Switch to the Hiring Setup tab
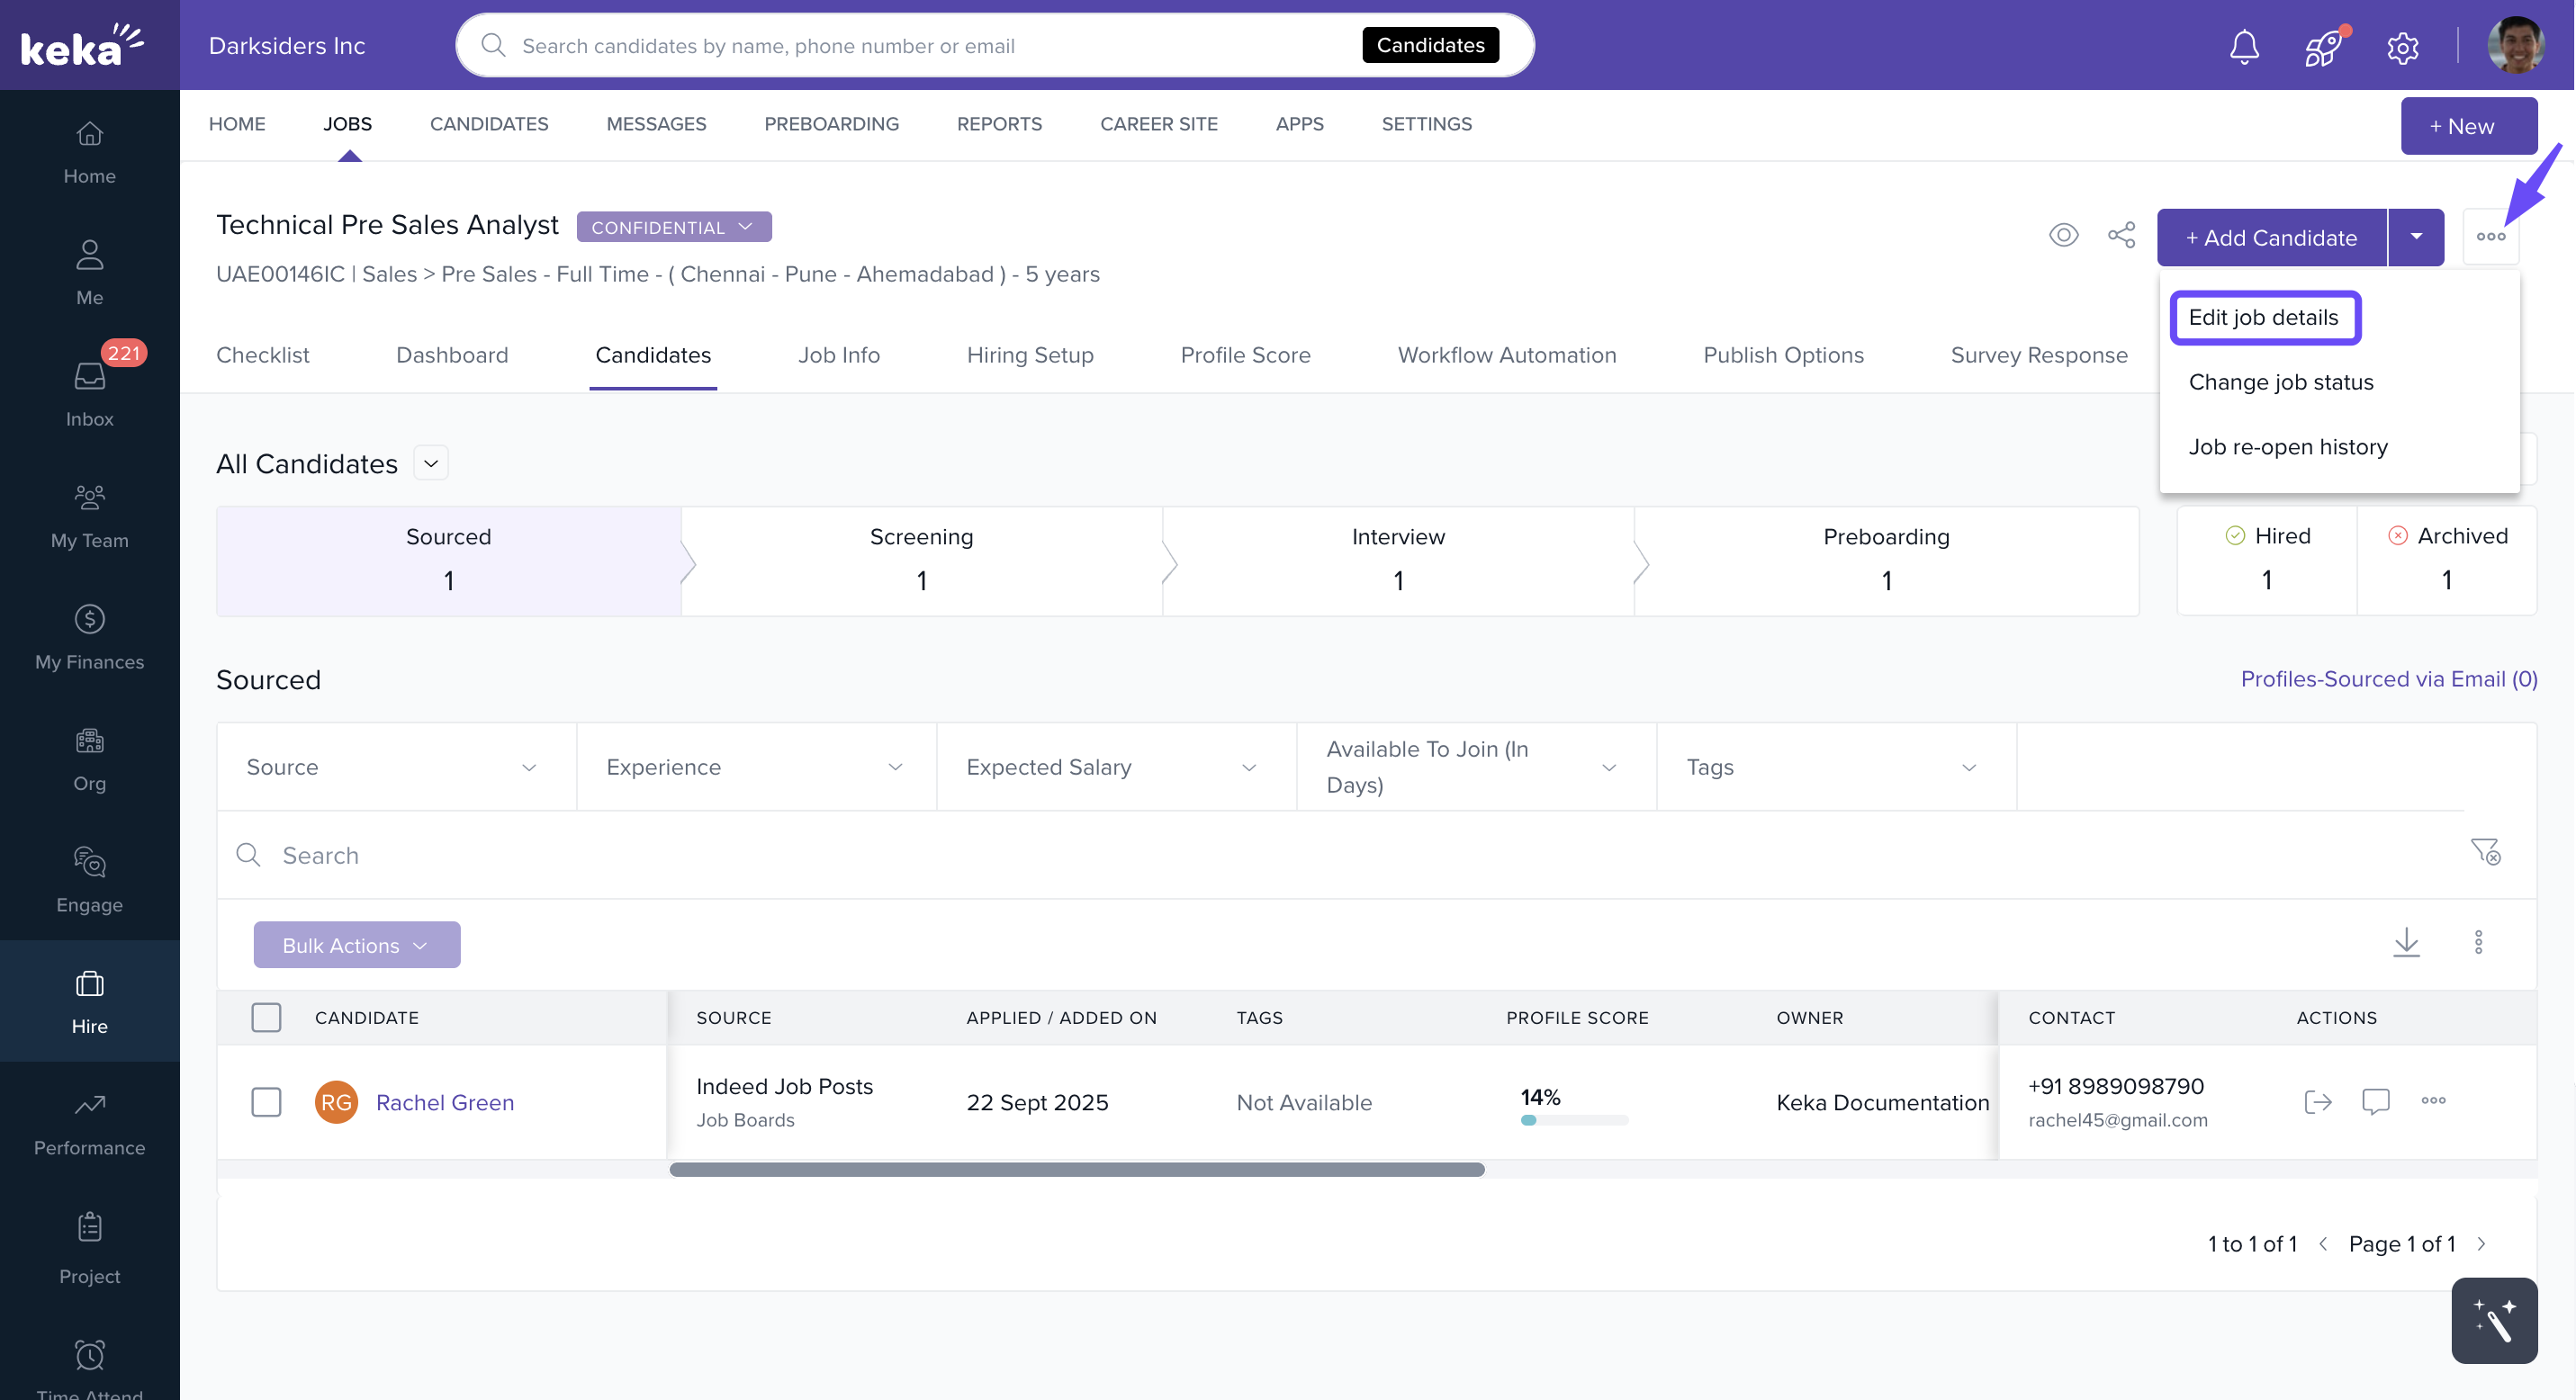Viewport: 2576px width, 1400px height. click(x=1029, y=354)
